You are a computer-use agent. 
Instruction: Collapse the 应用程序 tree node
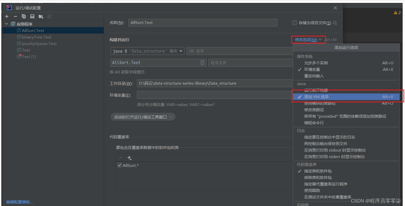(7, 24)
